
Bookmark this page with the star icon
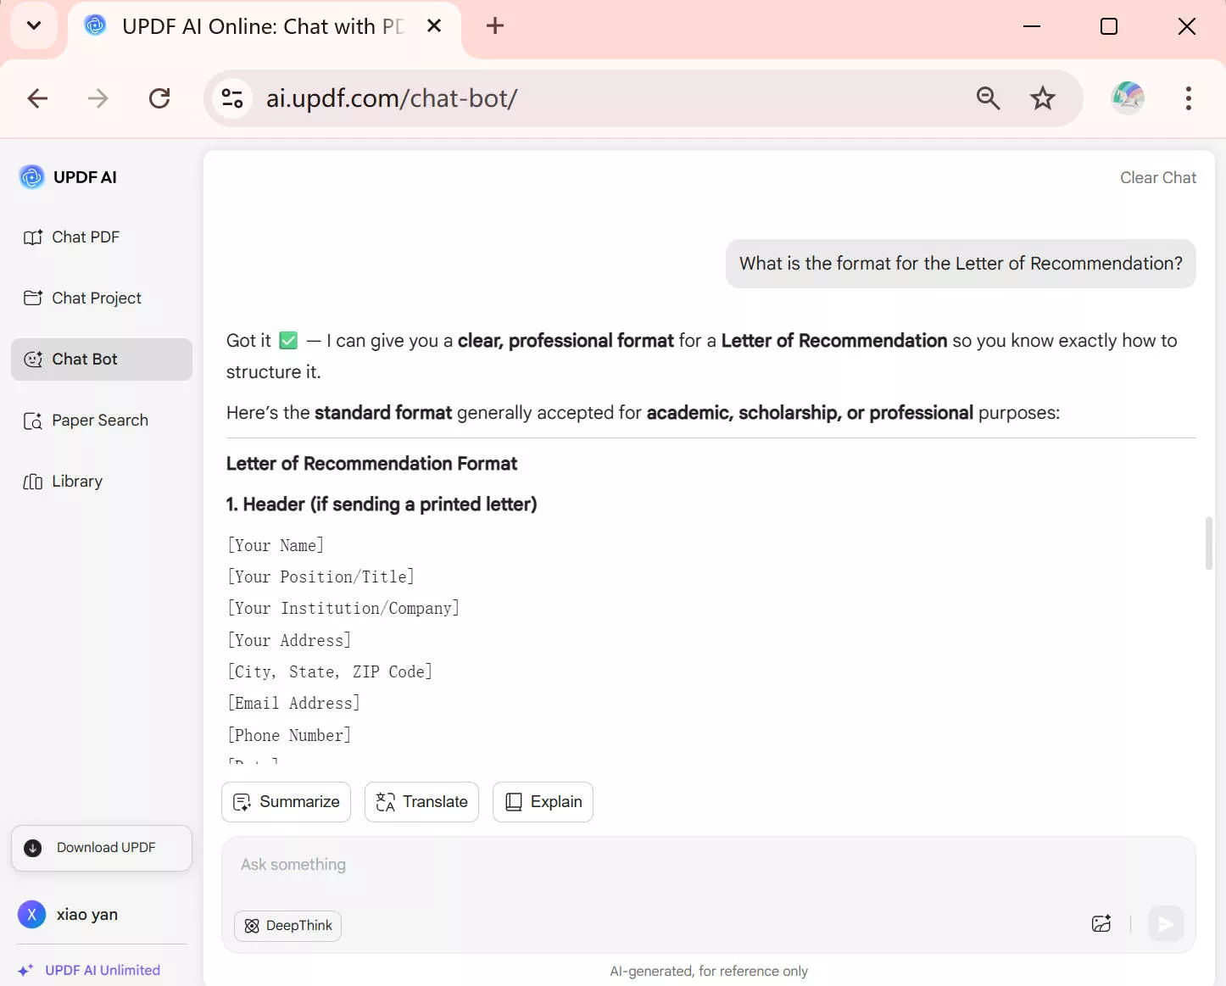(1042, 98)
